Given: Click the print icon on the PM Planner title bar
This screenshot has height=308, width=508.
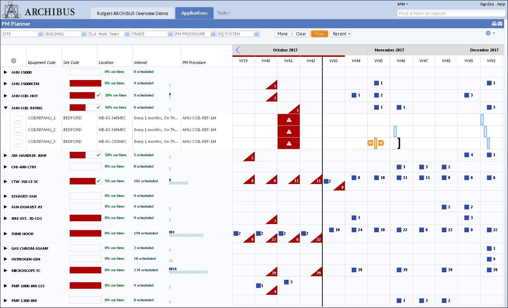Looking at the screenshot, I should (x=494, y=23).
